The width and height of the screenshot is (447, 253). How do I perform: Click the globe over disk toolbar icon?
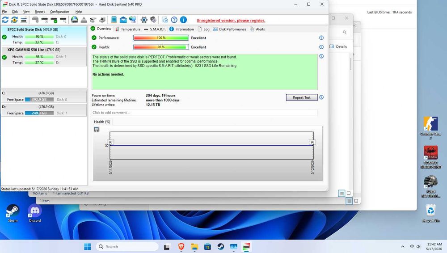point(74,20)
